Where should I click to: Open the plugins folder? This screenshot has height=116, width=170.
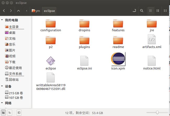tap(84, 40)
